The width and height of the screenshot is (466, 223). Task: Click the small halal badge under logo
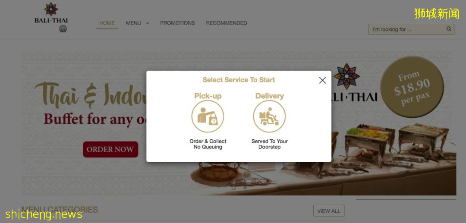(x=63, y=29)
